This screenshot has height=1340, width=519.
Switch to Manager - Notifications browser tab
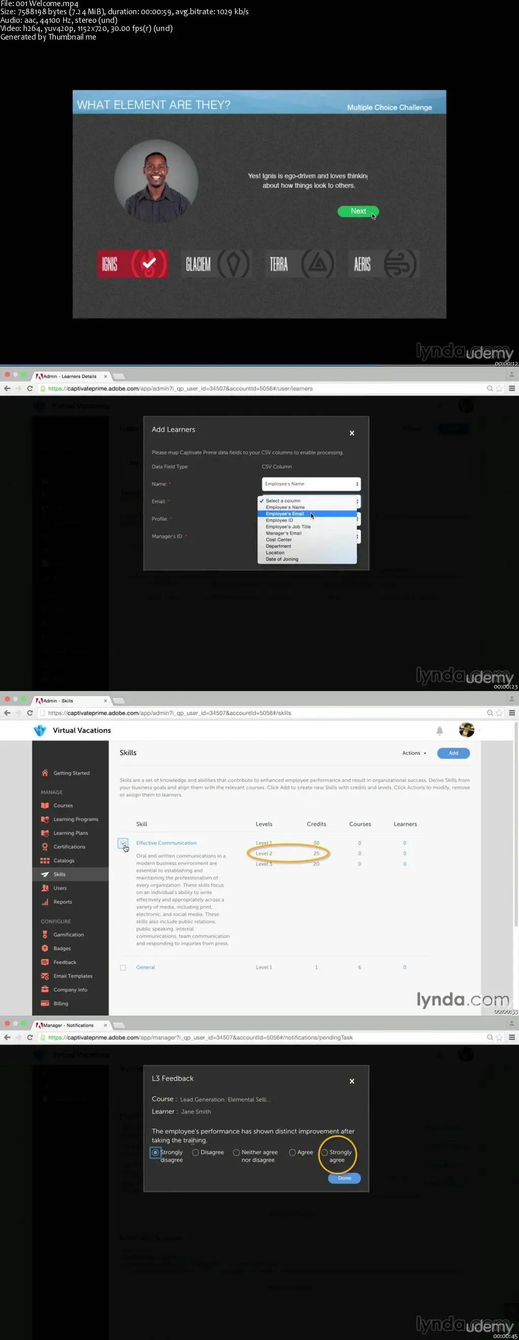click(x=71, y=1025)
